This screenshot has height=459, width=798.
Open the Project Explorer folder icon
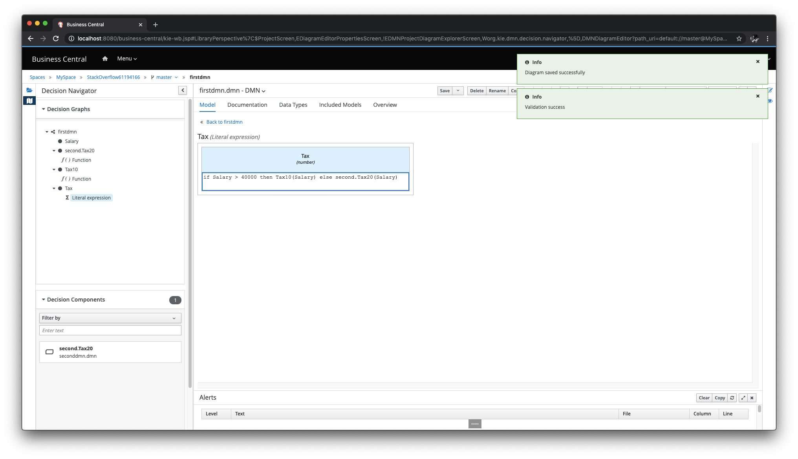tap(29, 90)
